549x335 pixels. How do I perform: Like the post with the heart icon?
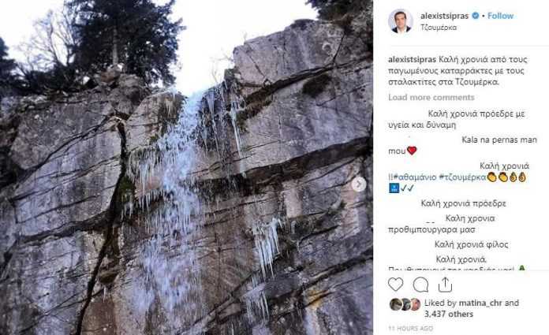pos(396,285)
